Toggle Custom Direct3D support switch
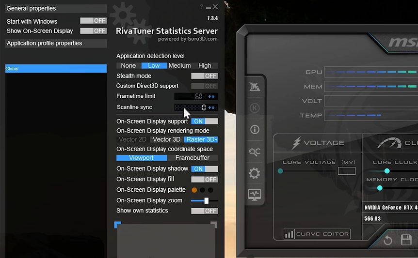 coord(205,86)
